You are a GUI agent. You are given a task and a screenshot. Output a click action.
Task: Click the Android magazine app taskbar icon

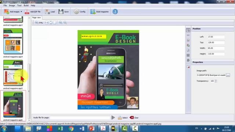(113, 129)
